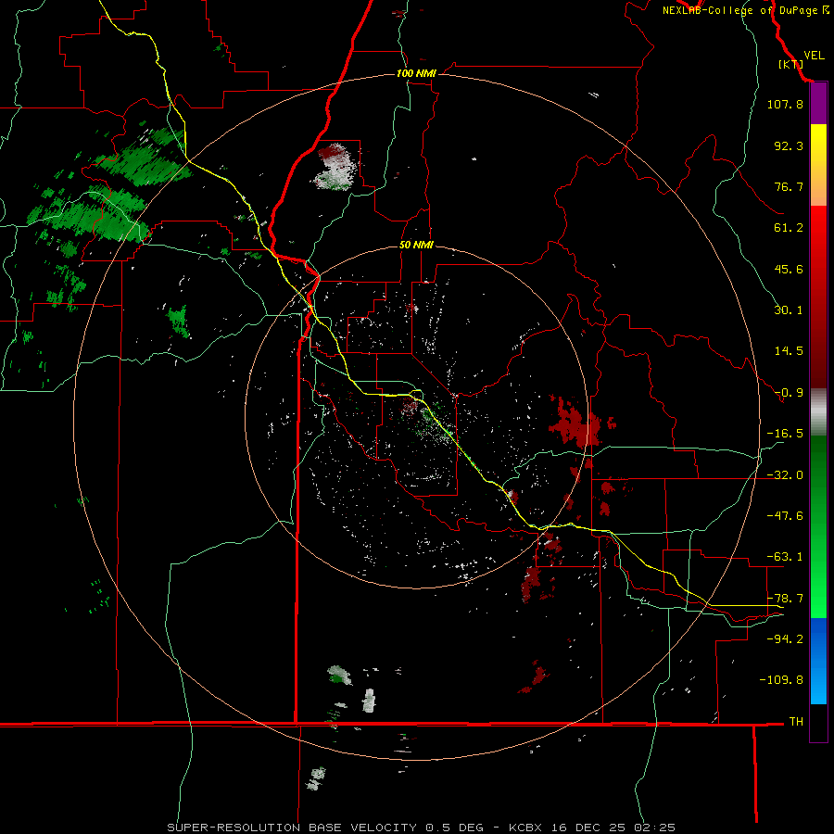Screen dimensions: 834x834
Task: Click the -47.6 legend value
Action: pyautogui.click(x=785, y=516)
